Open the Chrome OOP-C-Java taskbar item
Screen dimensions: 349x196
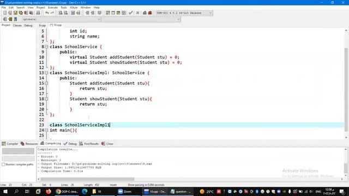coord(67,191)
